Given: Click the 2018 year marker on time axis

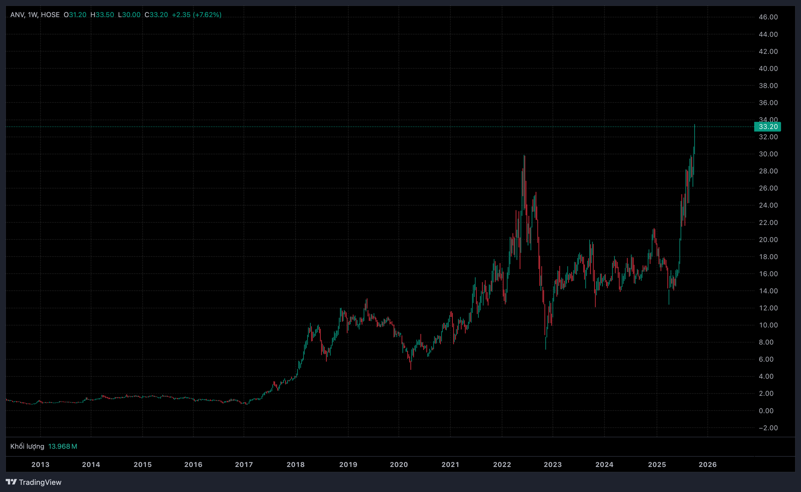Looking at the screenshot, I should [296, 464].
